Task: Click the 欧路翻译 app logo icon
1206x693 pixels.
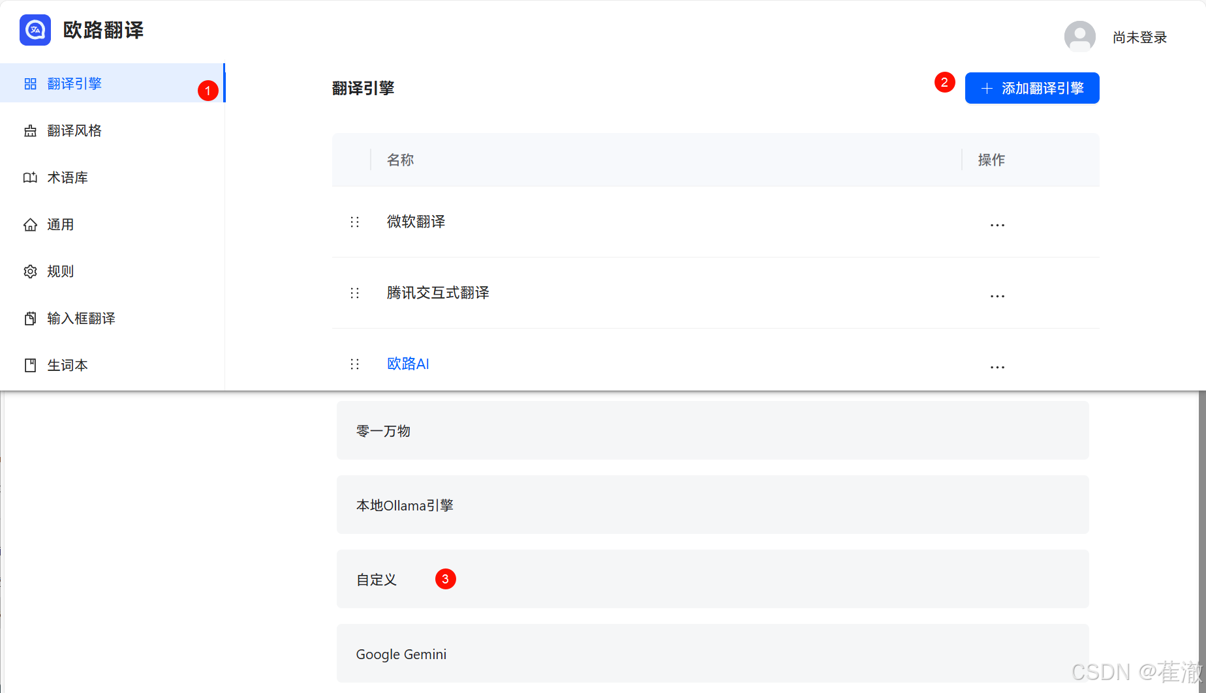Action: pyautogui.click(x=35, y=30)
